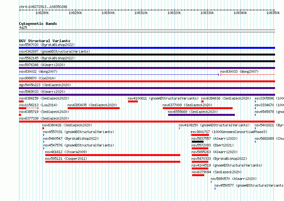The height and width of the screenshot is (201, 284).
Task: Click the nsv4545978 variant label
Action: click(x=269, y=112)
